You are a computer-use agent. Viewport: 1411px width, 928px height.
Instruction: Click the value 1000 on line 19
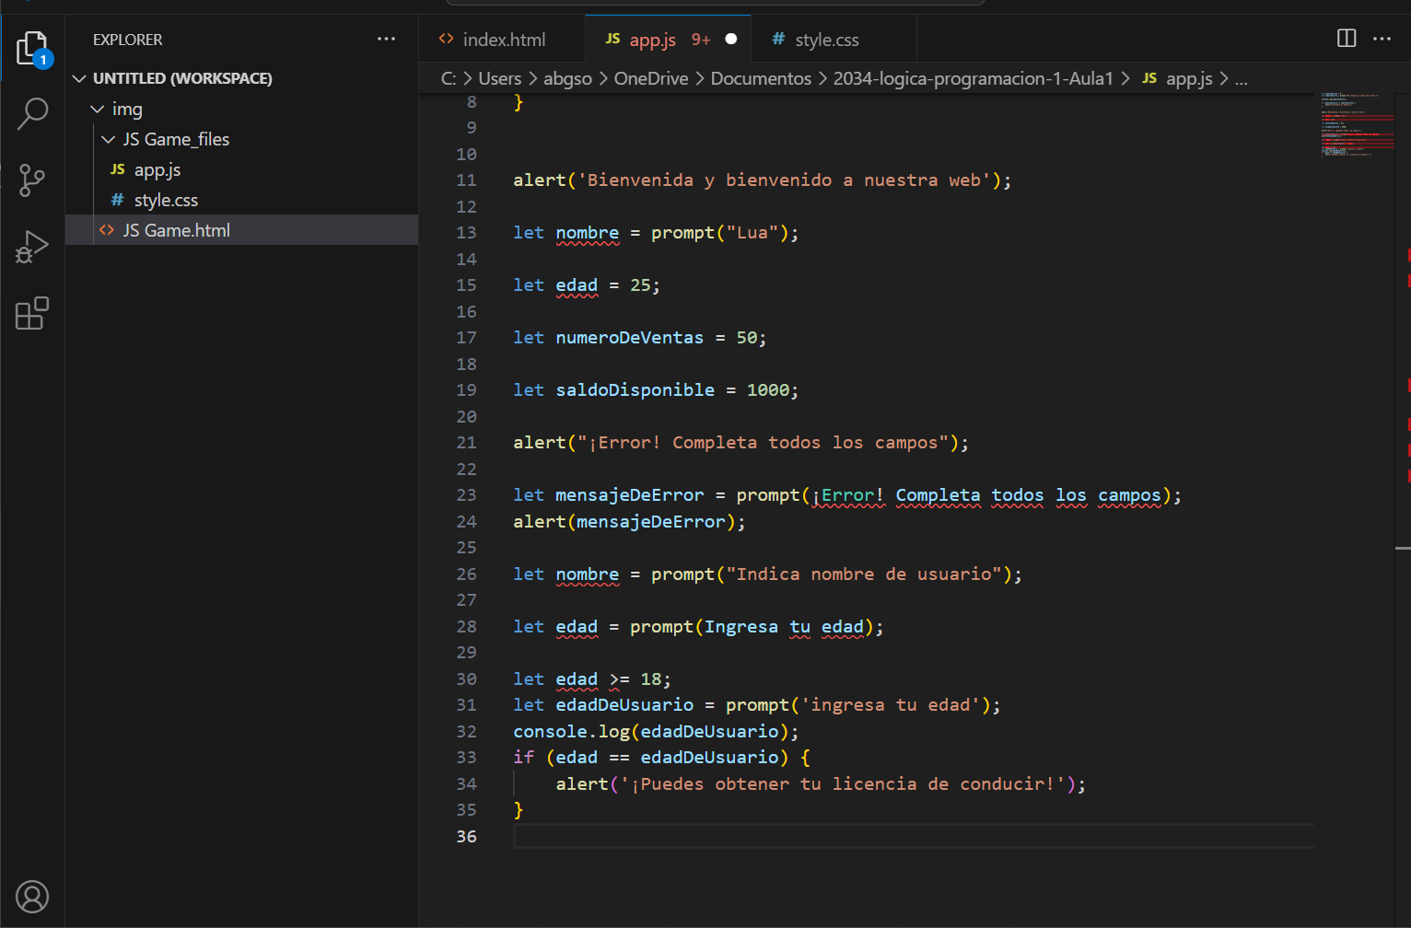(768, 390)
